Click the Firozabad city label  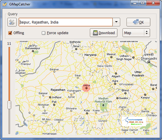(127, 84)
